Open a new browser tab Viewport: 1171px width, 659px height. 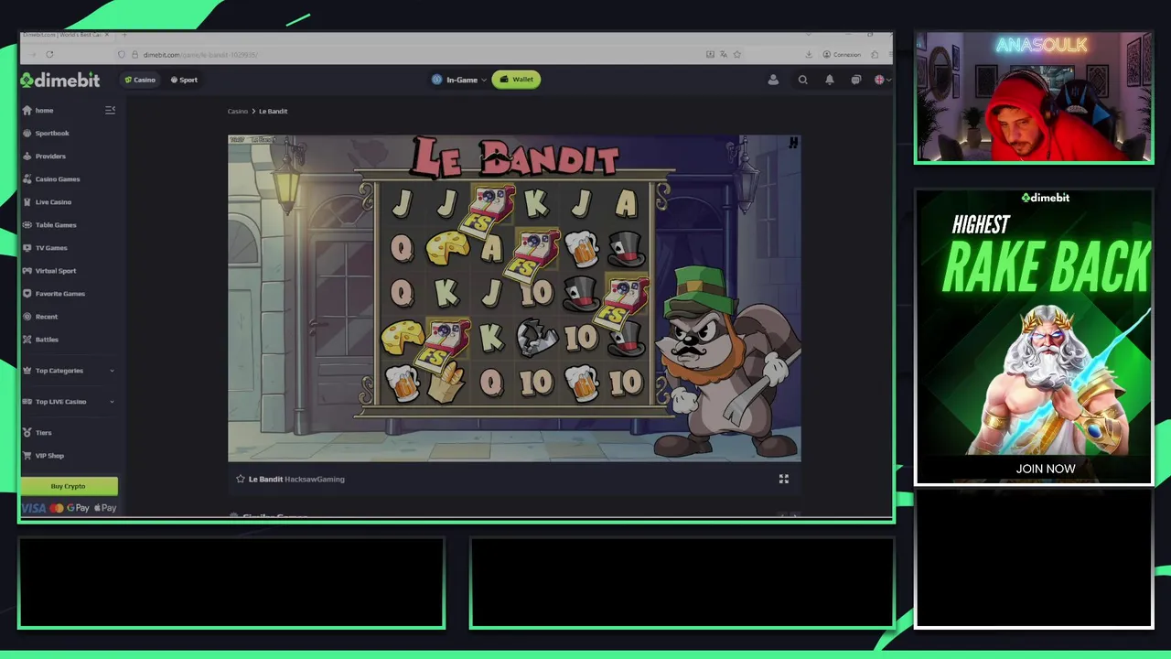(124, 35)
